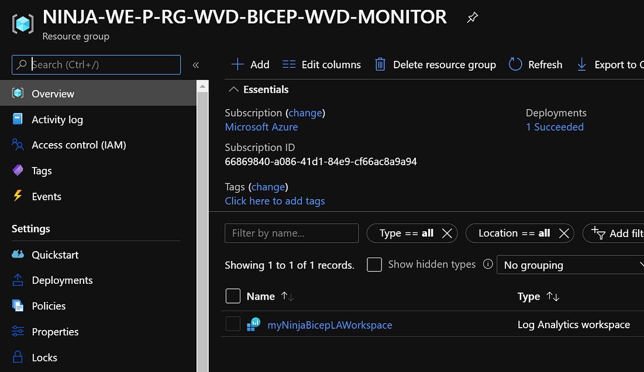
Task: Click the purple Tags icon
Action: point(18,170)
